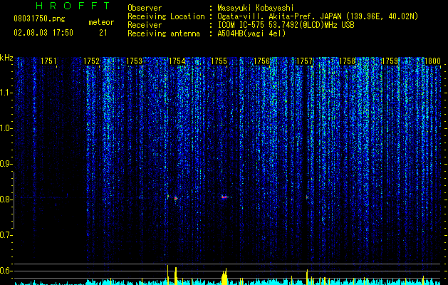Click the 1752 time marker

pyautogui.click(x=91, y=61)
